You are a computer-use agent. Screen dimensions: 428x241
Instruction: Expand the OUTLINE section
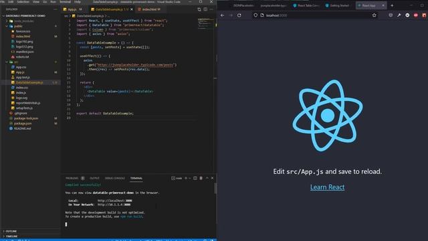pos(11,231)
